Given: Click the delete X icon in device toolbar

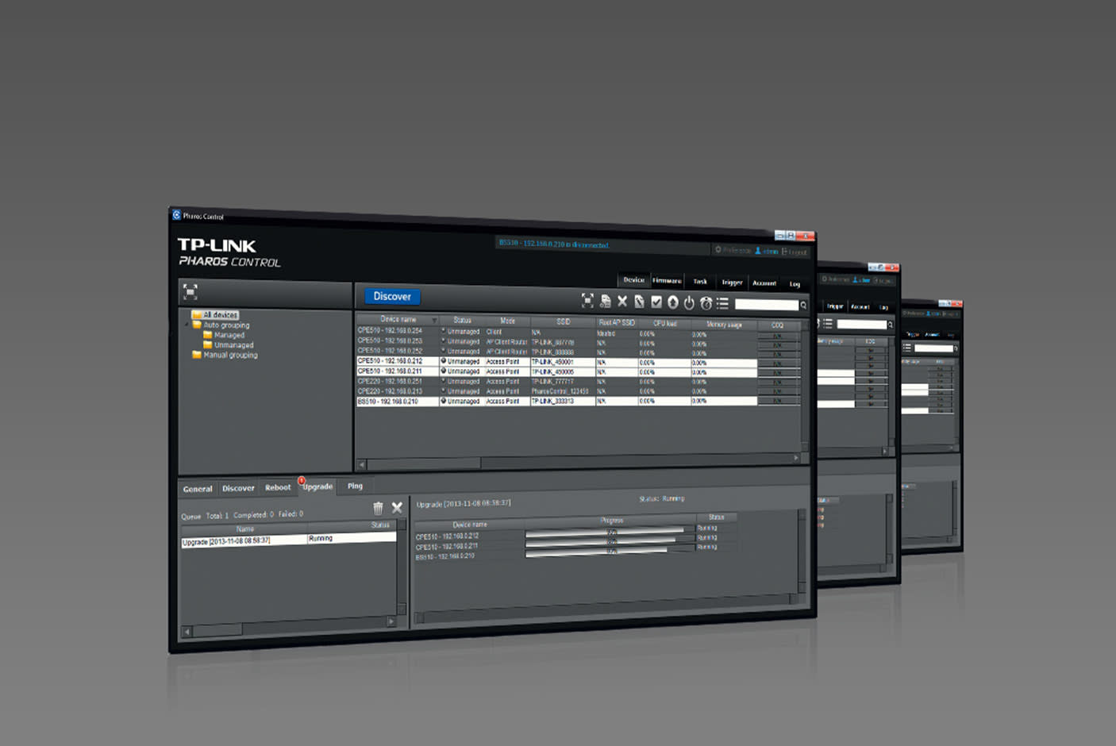Looking at the screenshot, I should point(622,302).
